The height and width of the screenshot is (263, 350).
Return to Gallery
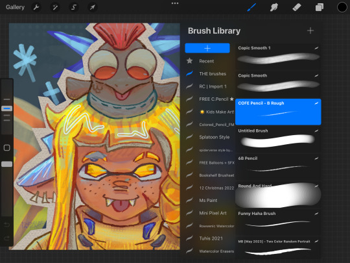(15, 7)
